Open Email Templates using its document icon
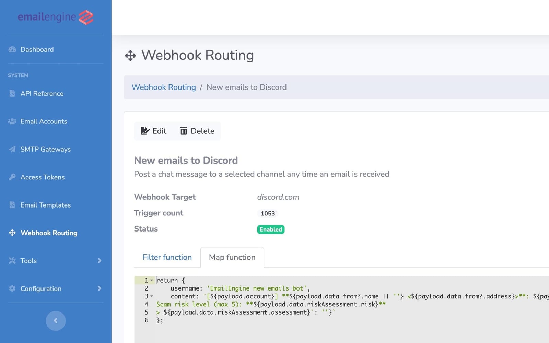Image resolution: width=549 pixels, height=343 pixels. [x=12, y=205]
